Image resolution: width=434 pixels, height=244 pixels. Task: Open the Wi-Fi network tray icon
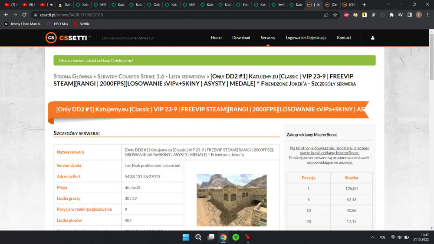tap(393, 237)
